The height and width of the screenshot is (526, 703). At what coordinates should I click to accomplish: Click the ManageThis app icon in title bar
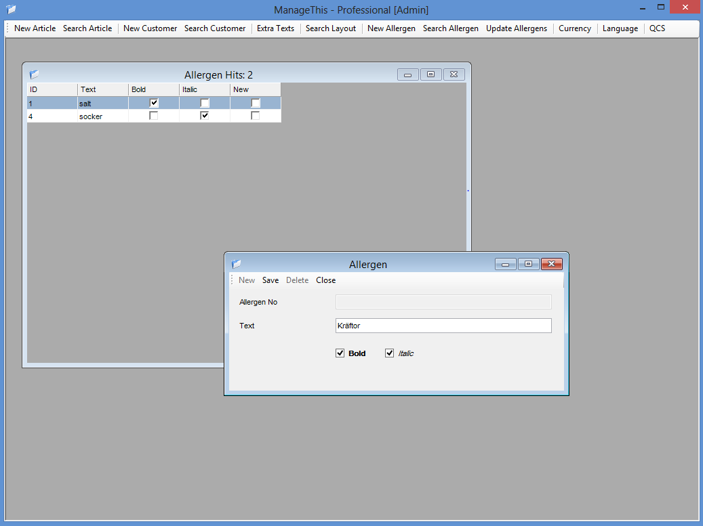11,9
